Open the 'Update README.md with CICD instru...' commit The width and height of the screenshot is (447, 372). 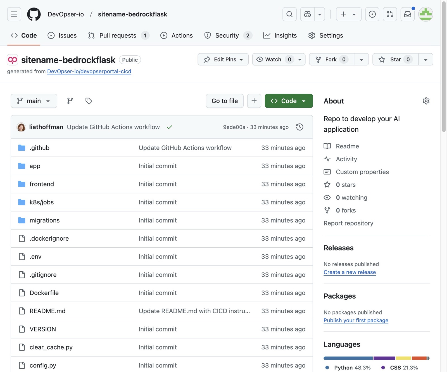[x=194, y=311]
